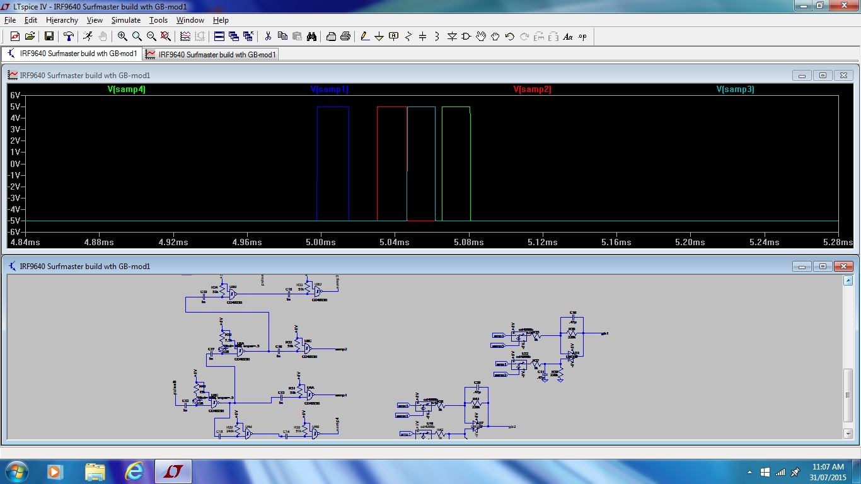Place a Ground symbol from toolbar
861x484 pixels.
coord(379,37)
